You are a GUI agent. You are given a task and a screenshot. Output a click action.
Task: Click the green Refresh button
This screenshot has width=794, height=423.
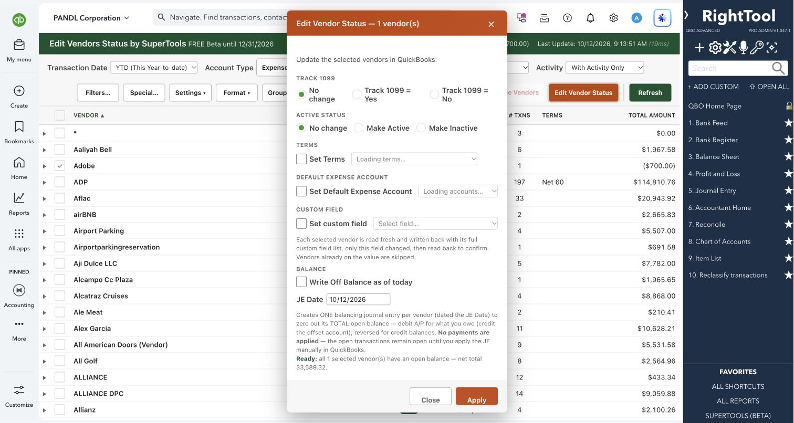650,92
